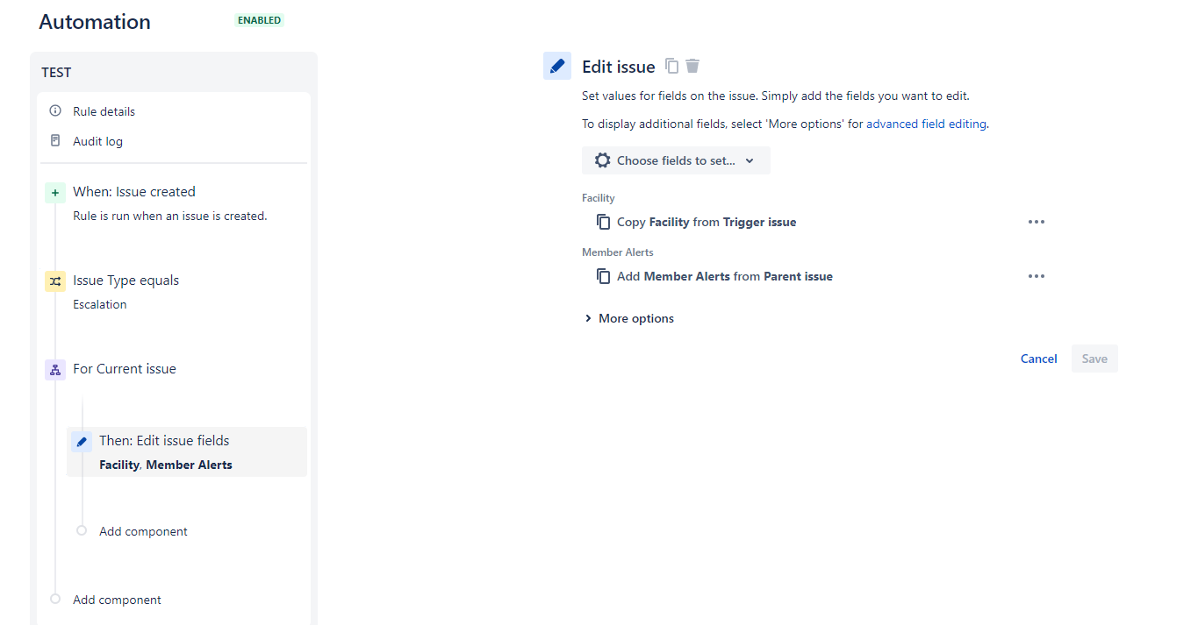
Task: Click the Escalation condition value text
Action: [100, 304]
